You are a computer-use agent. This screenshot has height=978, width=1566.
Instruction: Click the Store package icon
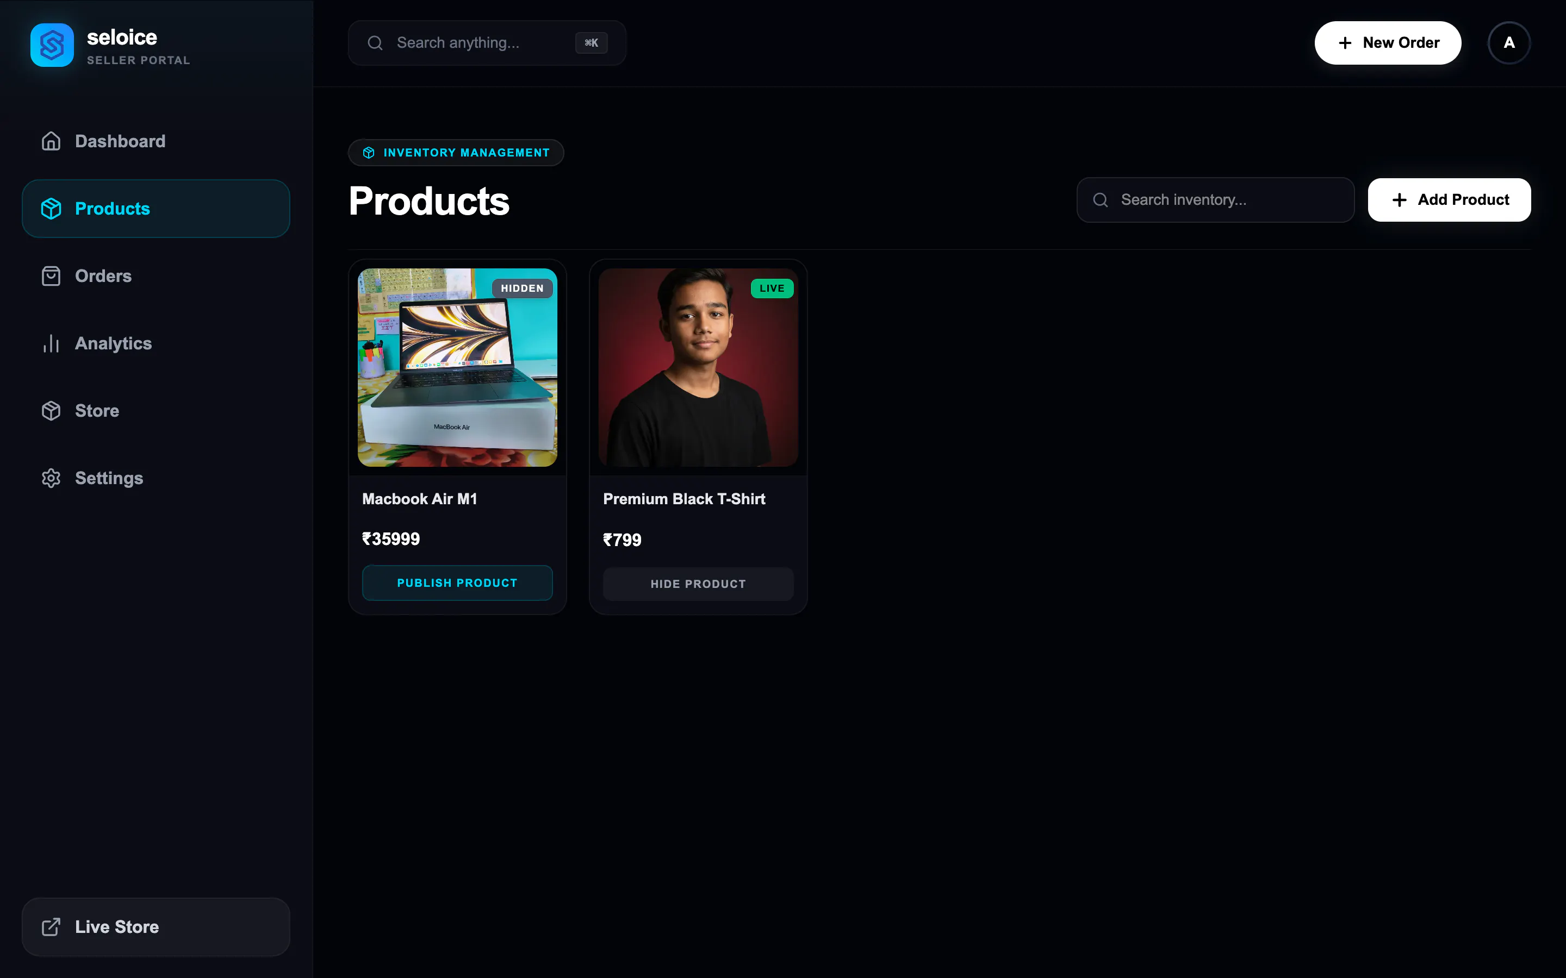point(51,411)
